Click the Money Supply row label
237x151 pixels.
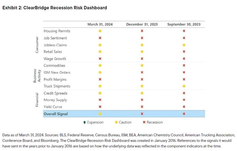tap(55, 100)
